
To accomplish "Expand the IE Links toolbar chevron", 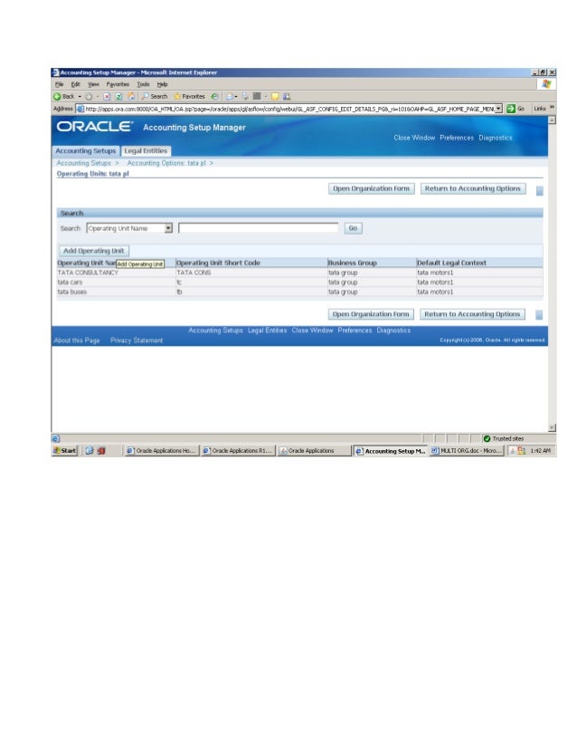I will coord(552,109).
